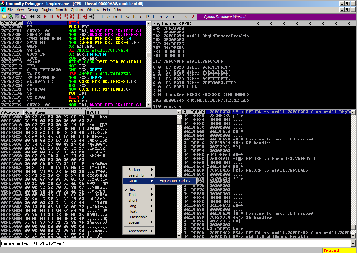Viewport: 357px width, 253px height.
Task: Select Disassemble from the context menu
Action: pyautogui.click(x=138, y=217)
